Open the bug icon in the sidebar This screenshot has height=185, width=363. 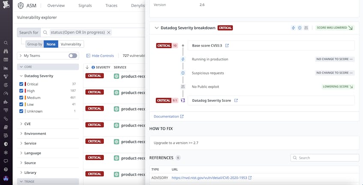(6, 153)
